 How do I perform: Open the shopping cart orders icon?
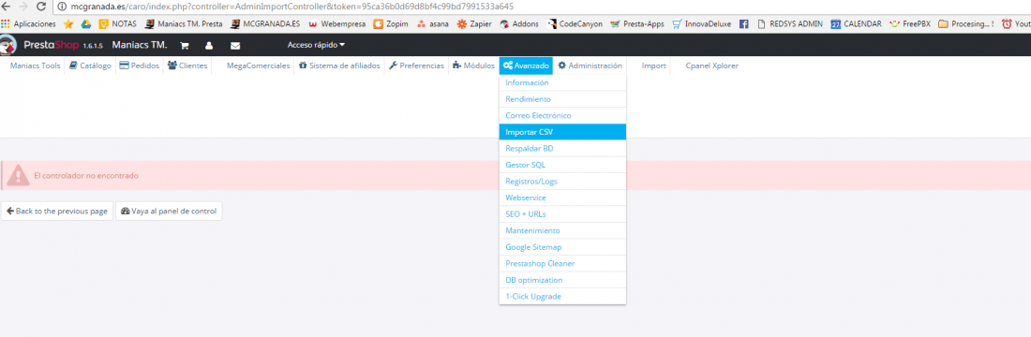tap(185, 46)
